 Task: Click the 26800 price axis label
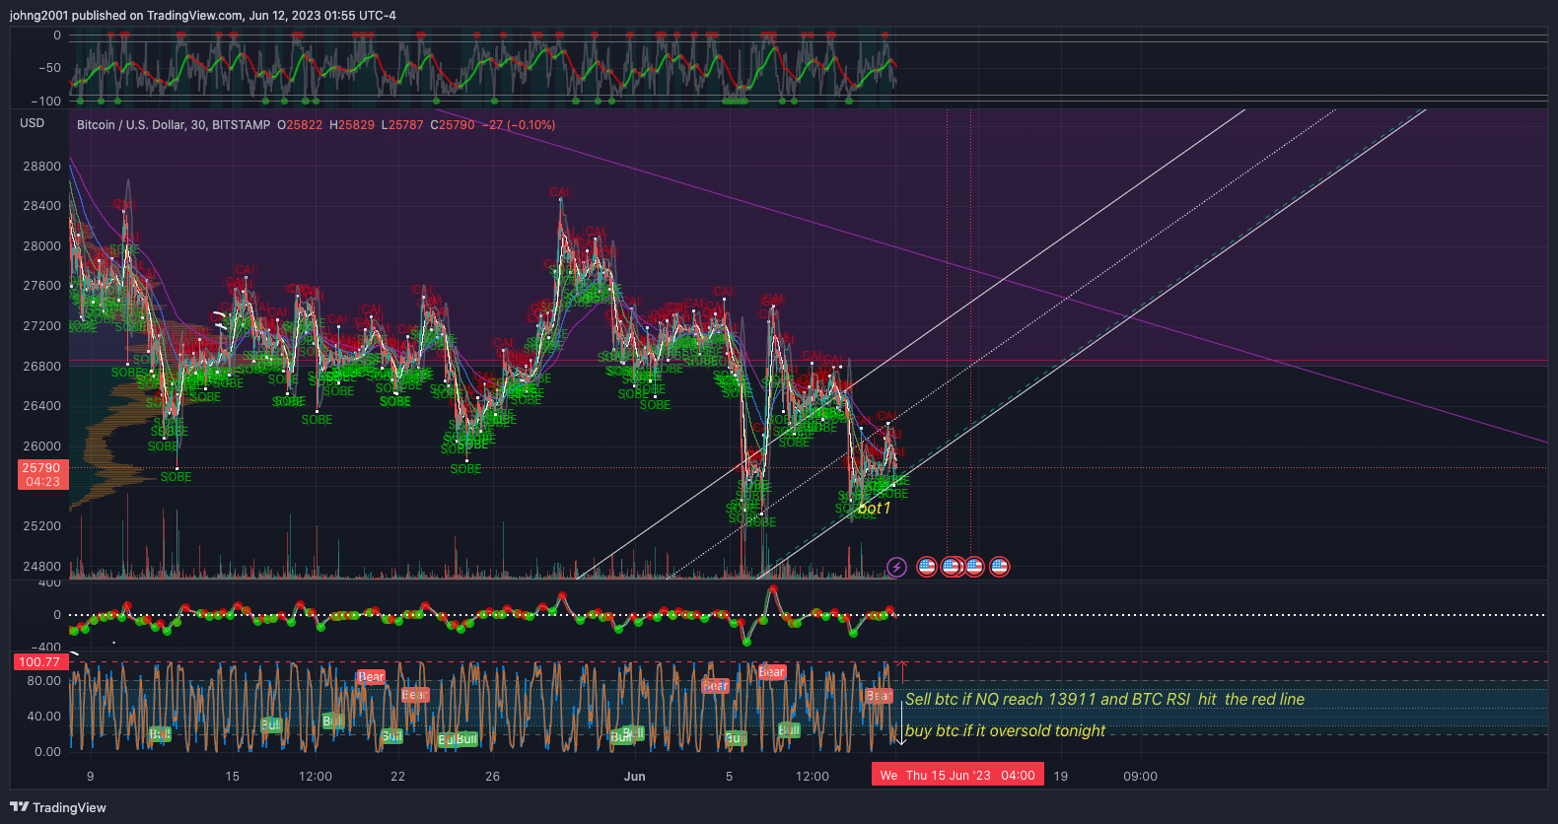click(x=41, y=367)
